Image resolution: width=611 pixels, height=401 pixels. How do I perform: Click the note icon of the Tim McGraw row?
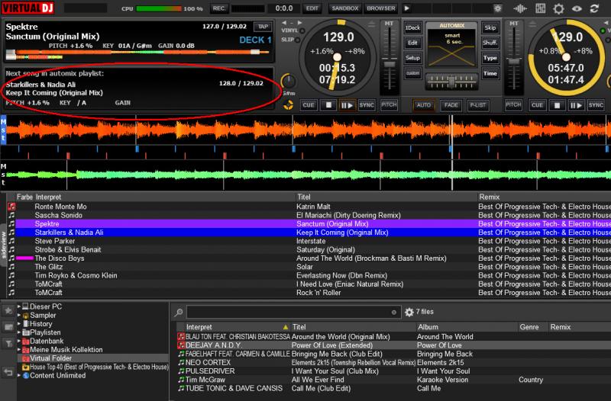click(x=181, y=380)
